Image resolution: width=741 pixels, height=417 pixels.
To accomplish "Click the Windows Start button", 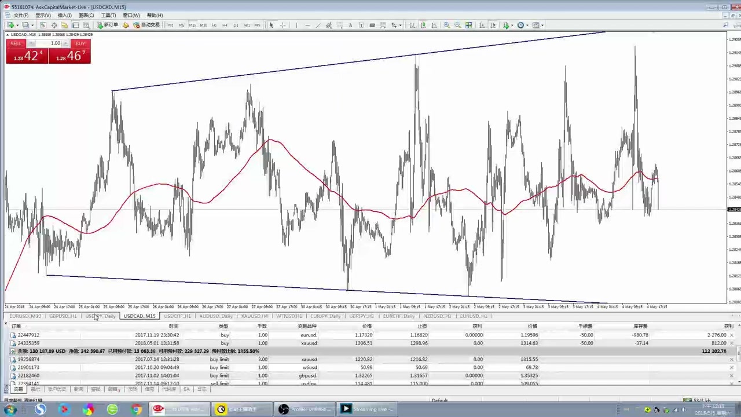I will [10, 409].
